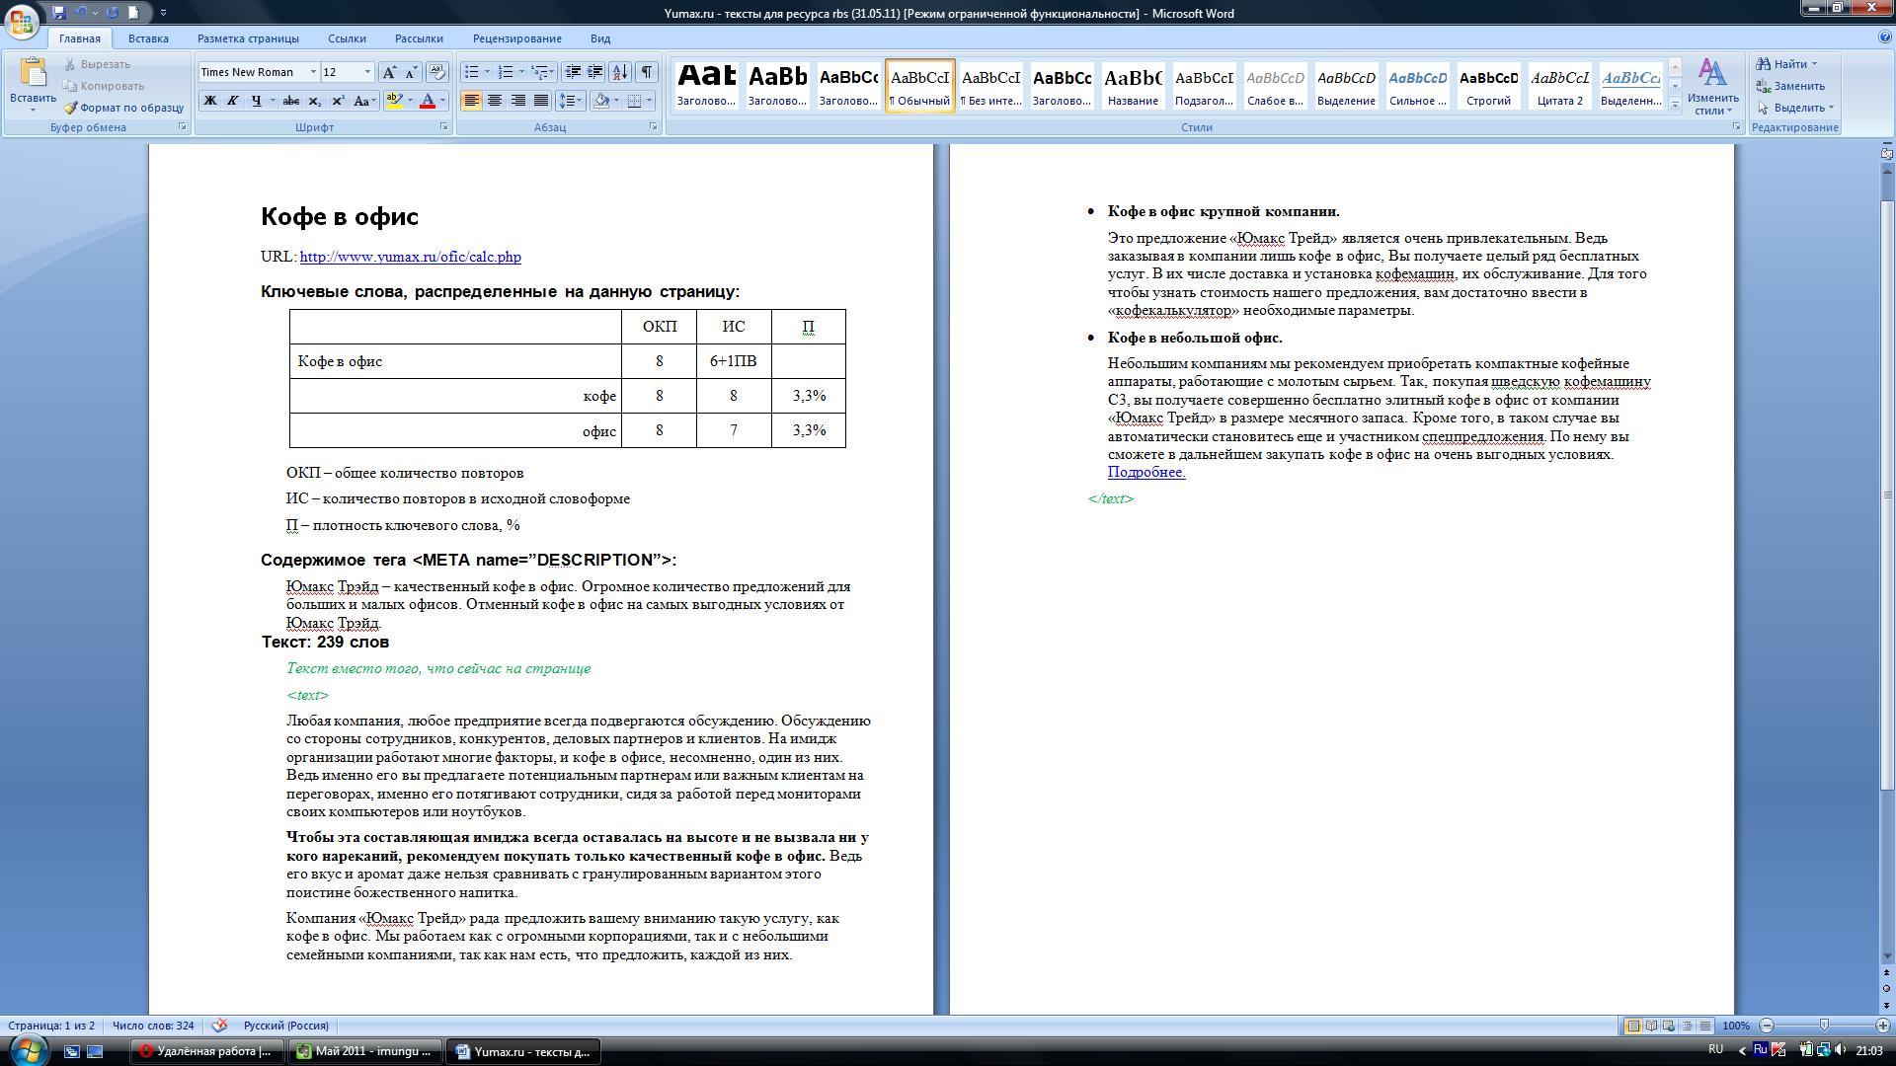1896x1066 pixels.
Task: Toggle strikethrough formatting (abc button)
Action: coord(290,101)
